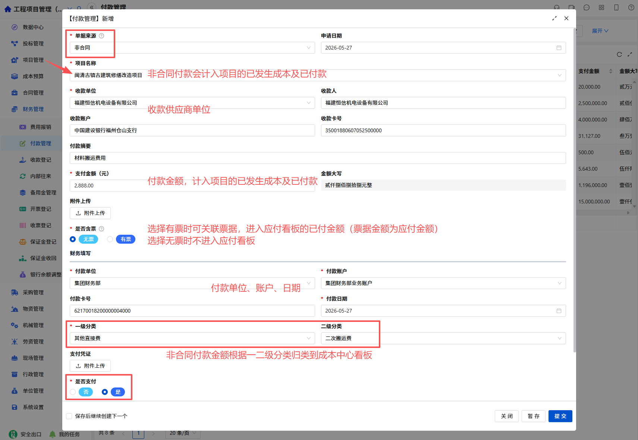This screenshot has height=440, width=638.
Task: Click the 支付金额 input field
Action: (192, 186)
